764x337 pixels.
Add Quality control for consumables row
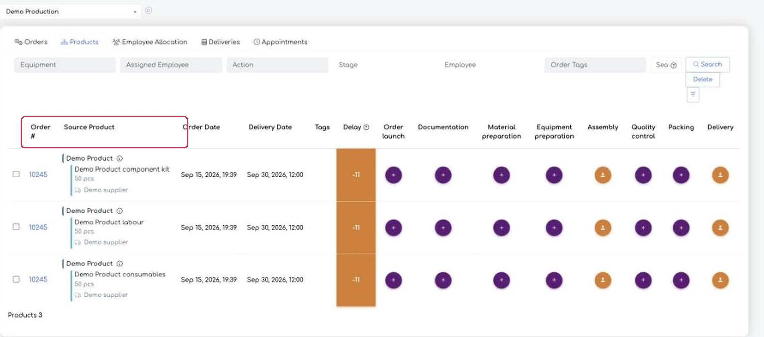[643, 280]
